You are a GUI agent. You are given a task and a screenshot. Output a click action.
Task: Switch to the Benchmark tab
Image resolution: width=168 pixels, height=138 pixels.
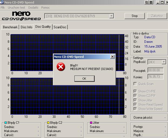(x=10, y=27)
